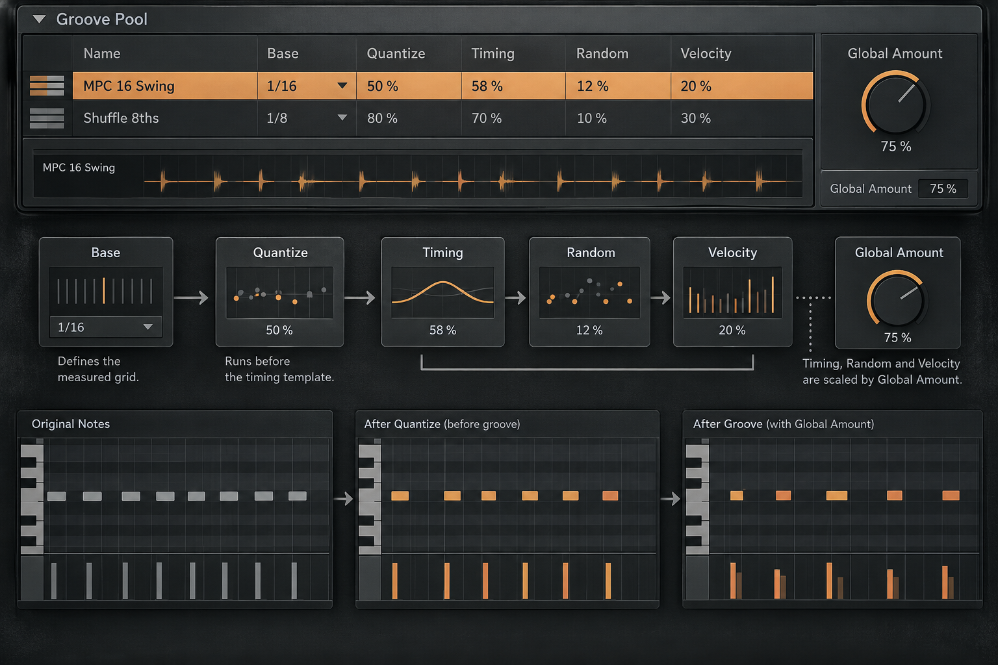
Task: Click the After Groove piano roll header
Action: pyautogui.click(x=832, y=424)
